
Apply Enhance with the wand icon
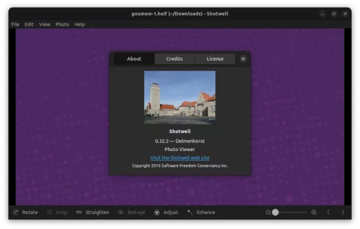190,212
